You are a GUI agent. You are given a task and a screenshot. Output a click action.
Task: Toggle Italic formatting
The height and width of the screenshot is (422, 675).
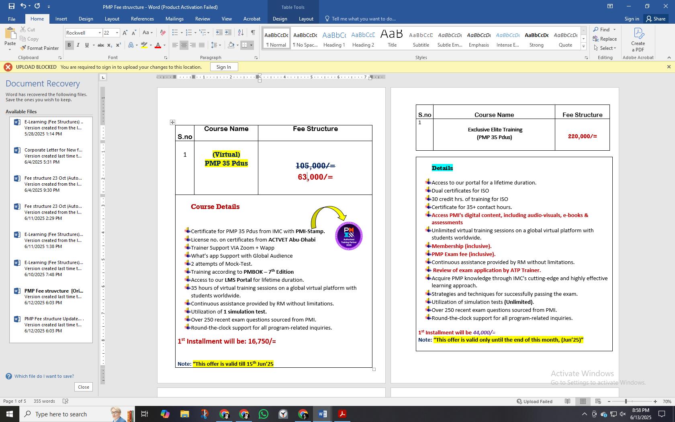coord(78,45)
